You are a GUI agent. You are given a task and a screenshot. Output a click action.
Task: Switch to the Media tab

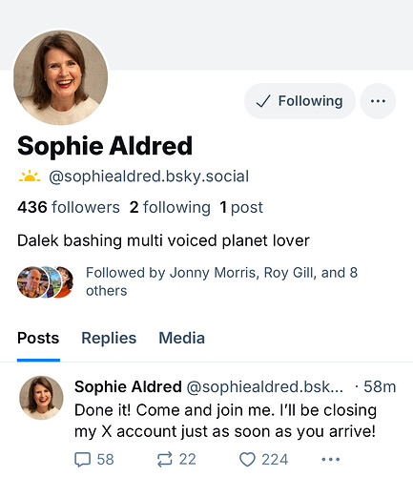181,338
